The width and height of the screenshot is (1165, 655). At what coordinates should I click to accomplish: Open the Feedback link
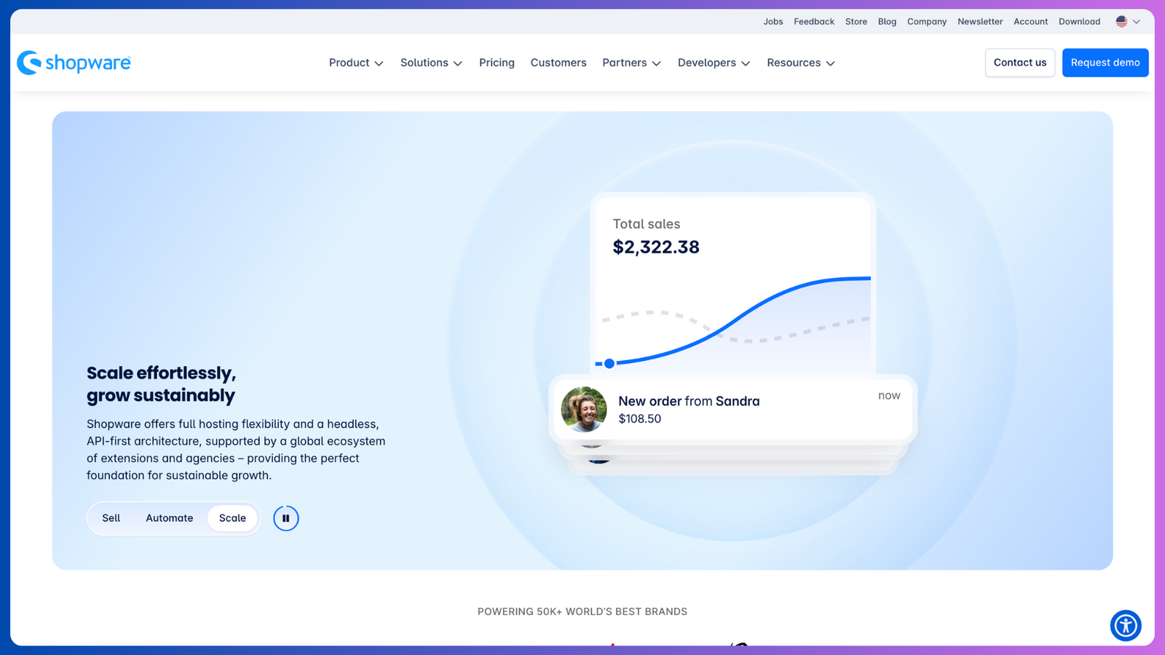pyautogui.click(x=814, y=22)
